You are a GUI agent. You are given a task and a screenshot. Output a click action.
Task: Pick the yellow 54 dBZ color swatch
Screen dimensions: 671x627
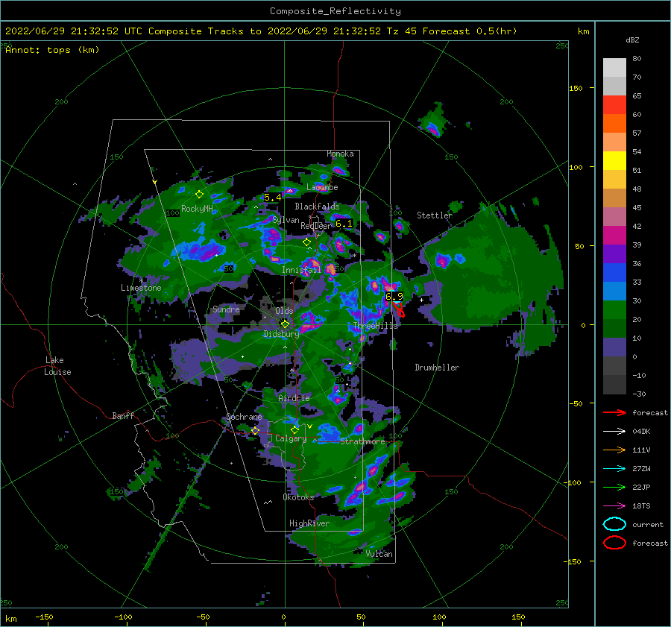pyautogui.click(x=614, y=161)
